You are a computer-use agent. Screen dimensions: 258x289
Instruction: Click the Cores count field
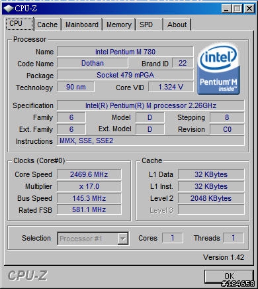(x=173, y=238)
